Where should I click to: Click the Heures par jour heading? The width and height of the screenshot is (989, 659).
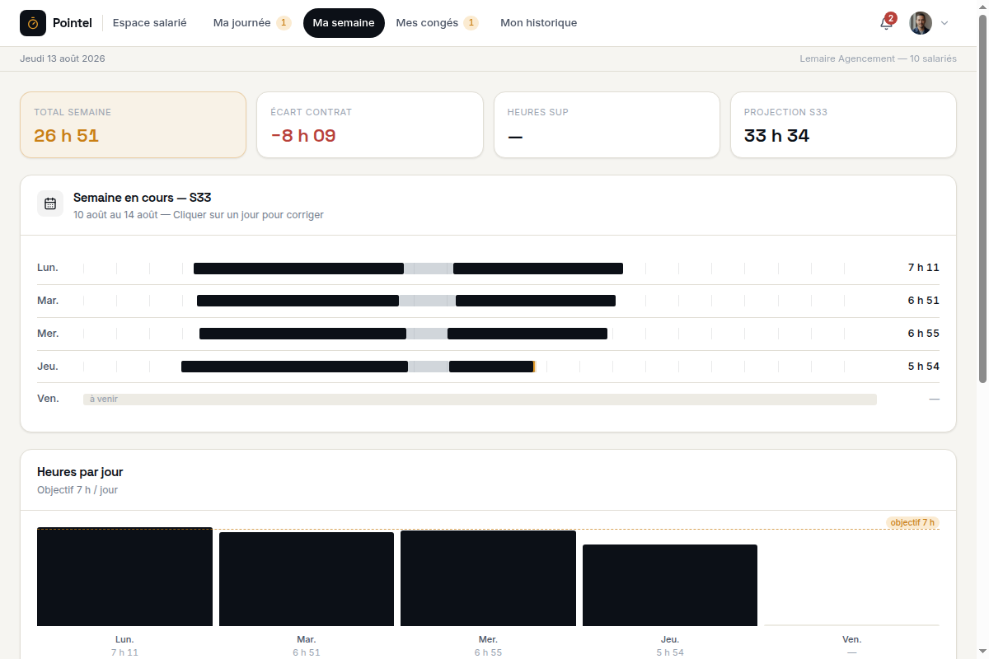point(80,472)
